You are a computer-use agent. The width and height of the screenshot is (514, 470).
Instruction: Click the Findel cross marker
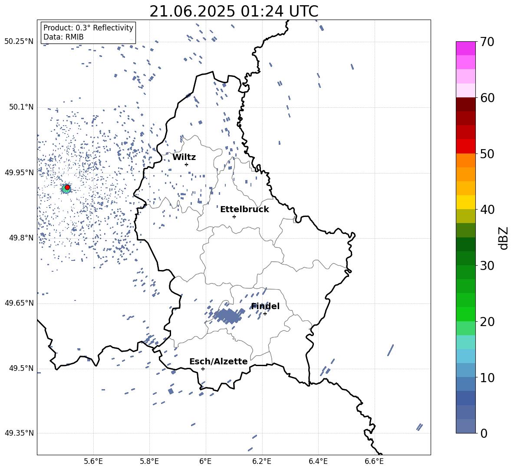(265, 314)
